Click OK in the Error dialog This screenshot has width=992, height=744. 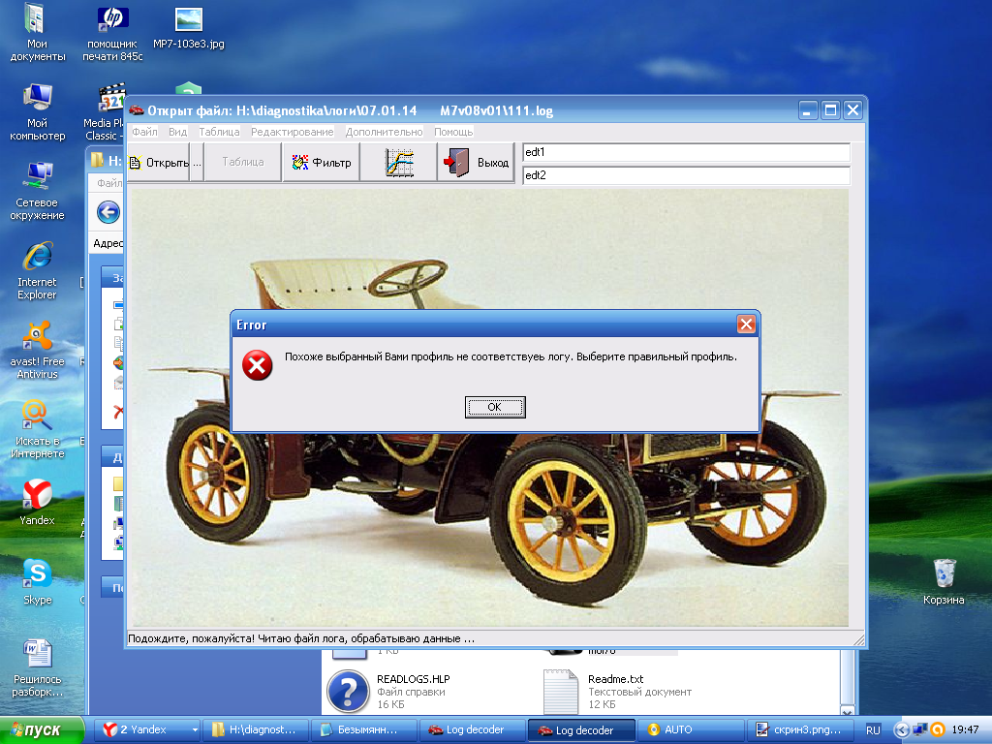[495, 407]
